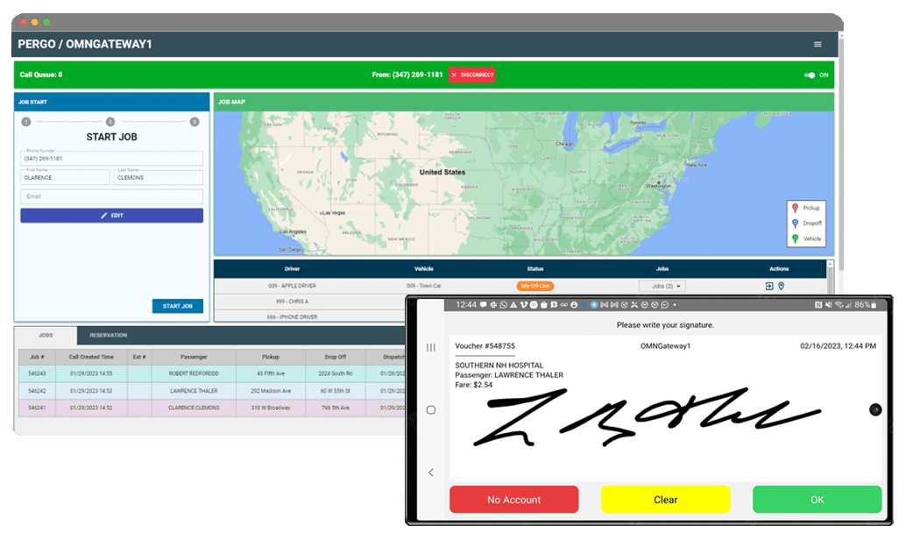Tap red No Account button on tablet
The width and height of the screenshot is (906, 547).
[x=513, y=500]
